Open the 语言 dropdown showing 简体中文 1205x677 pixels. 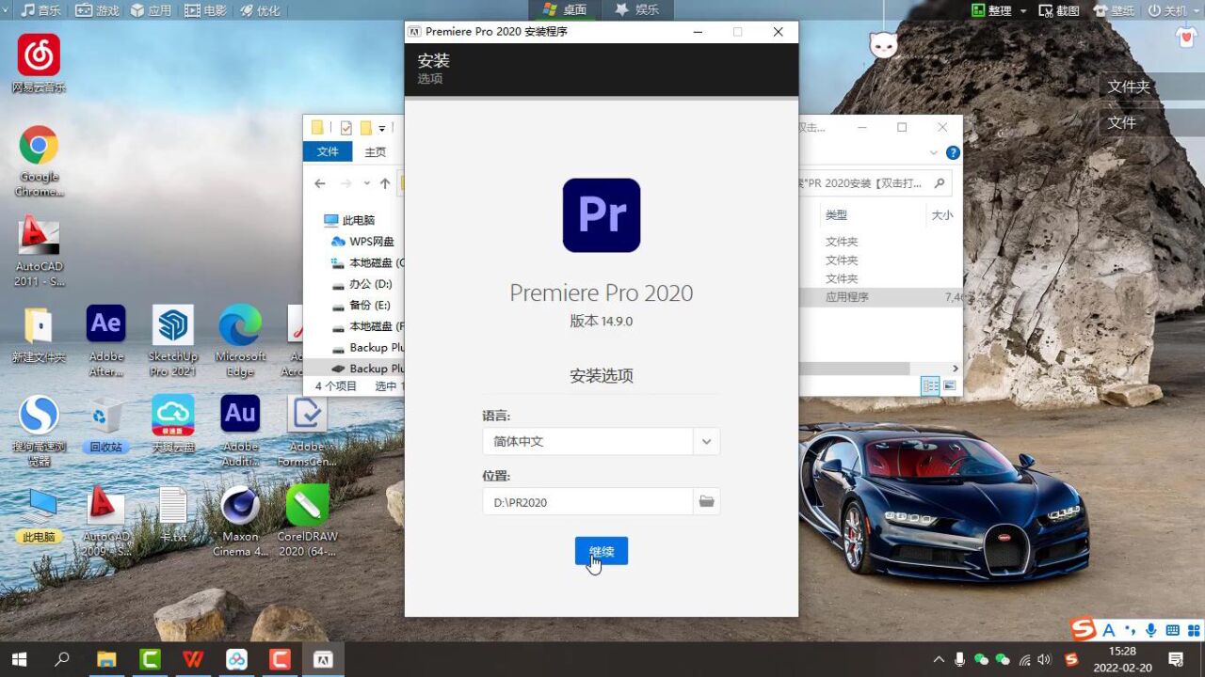[x=601, y=441]
